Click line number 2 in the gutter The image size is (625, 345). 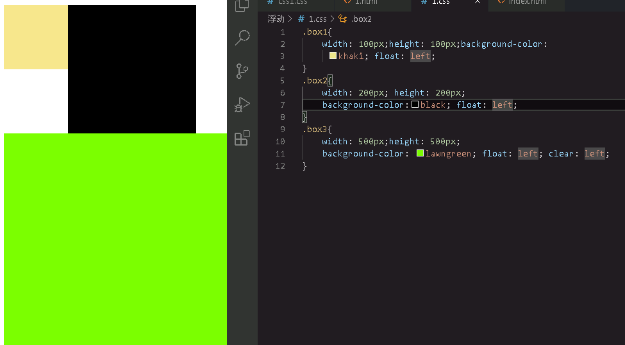tap(283, 44)
